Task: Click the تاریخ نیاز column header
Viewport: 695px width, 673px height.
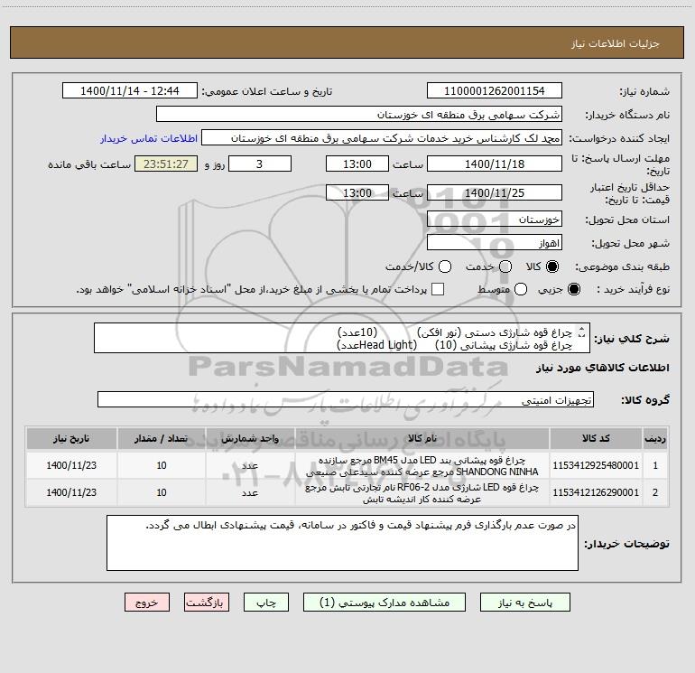Action: (71, 438)
